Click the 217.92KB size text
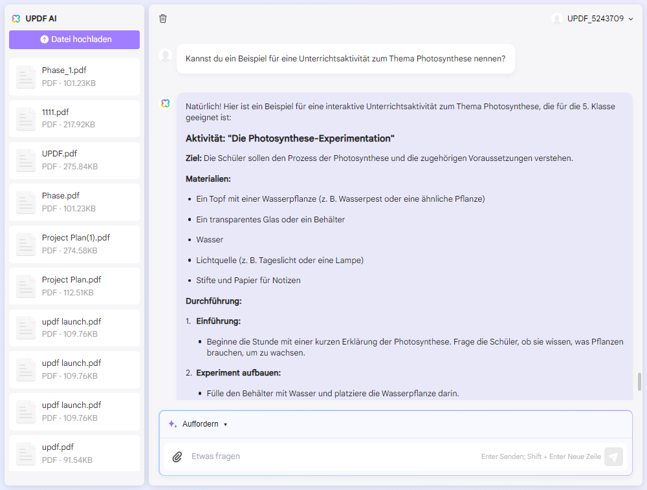Viewport: 647px width, 490px height. coord(79,125)
